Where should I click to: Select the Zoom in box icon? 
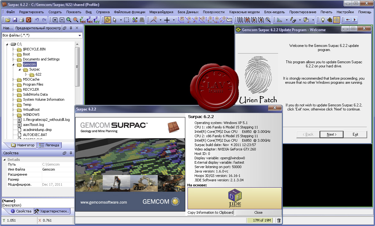coord(55,20)
